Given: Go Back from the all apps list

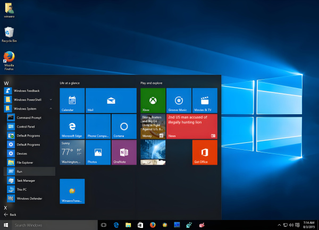Looking at the screenshot, I should tap(11, 215).
